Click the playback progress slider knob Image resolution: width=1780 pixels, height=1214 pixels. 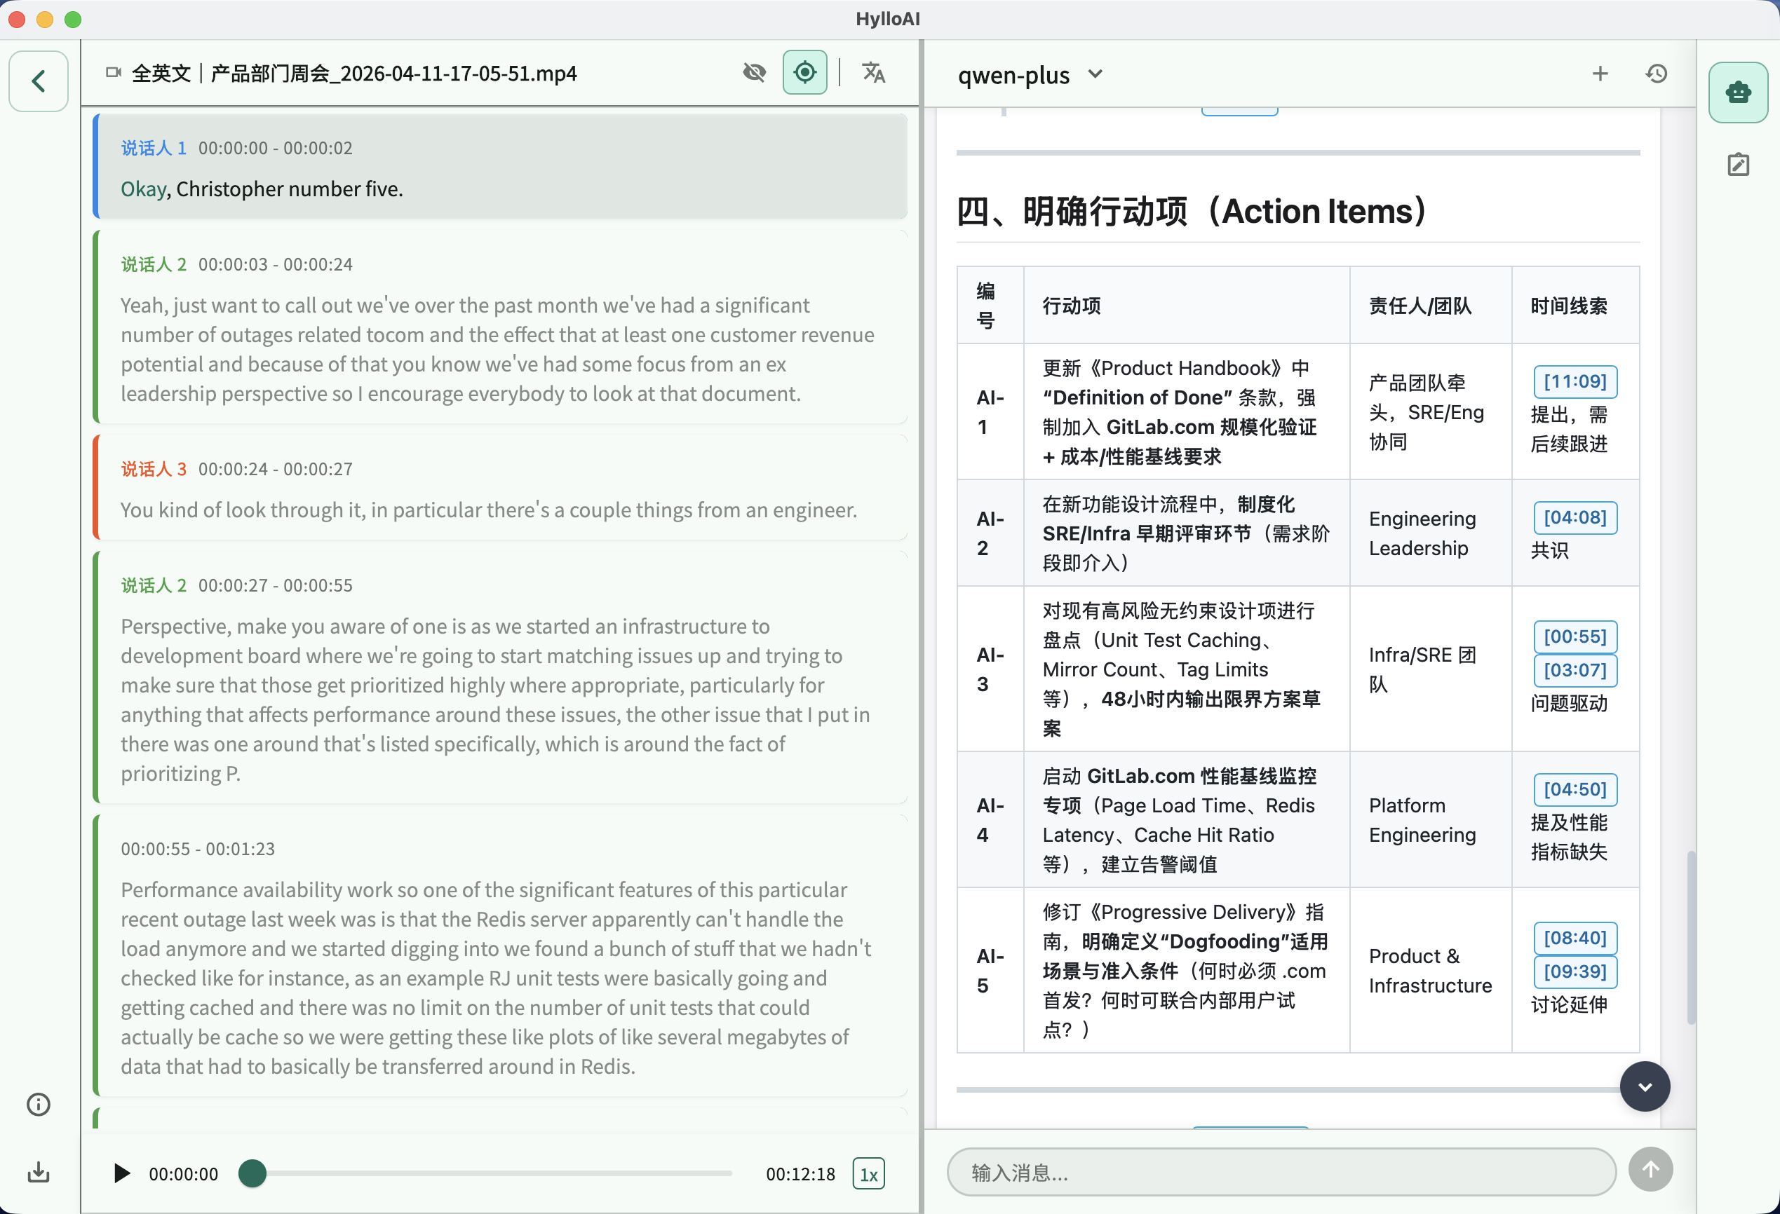(252, 1173)
